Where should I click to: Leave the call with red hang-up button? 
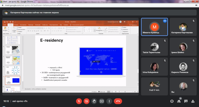click(x=118, y=101)
